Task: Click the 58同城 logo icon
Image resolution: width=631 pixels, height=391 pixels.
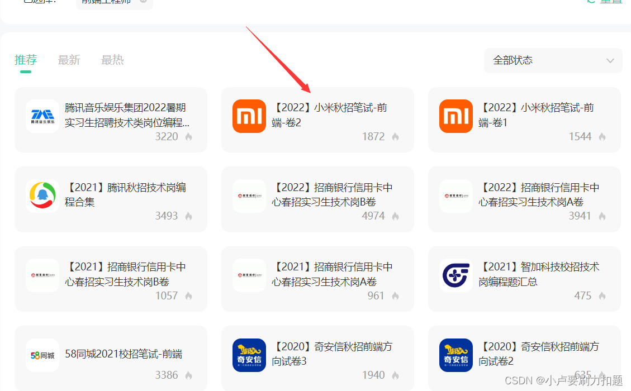Action: tap(42, 355)
